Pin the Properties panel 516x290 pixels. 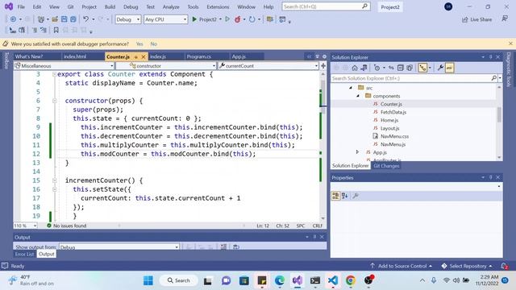click(491, 177)
